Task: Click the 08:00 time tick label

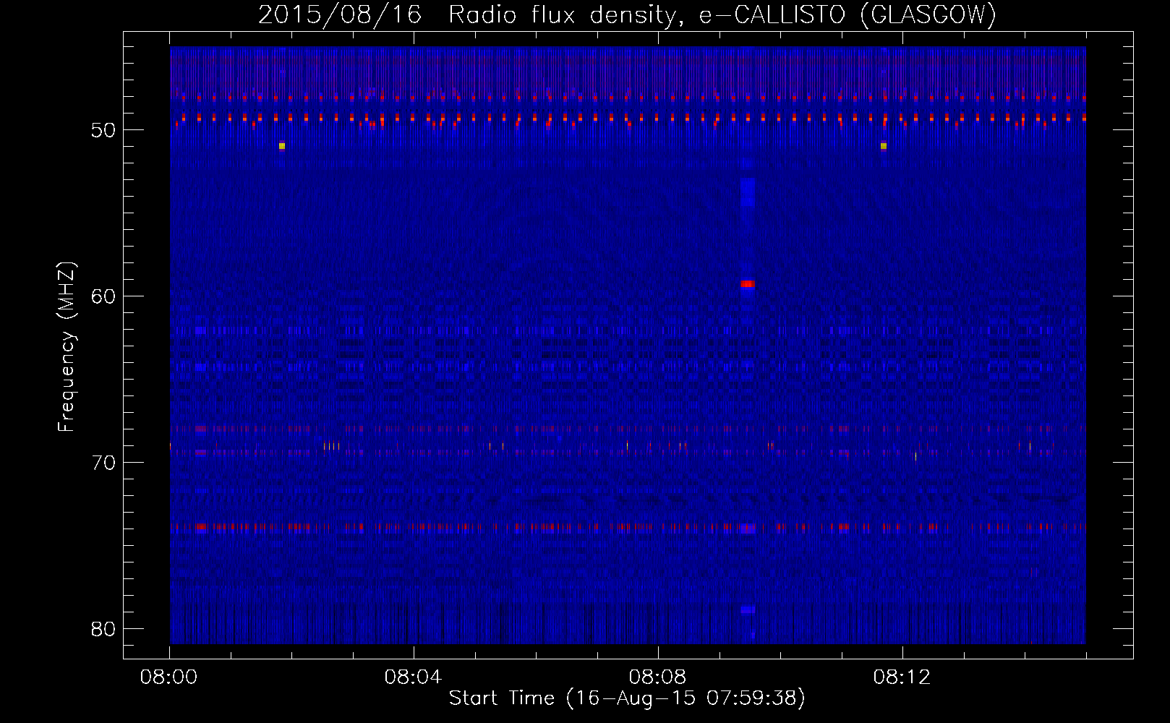Action: [170, 677]
